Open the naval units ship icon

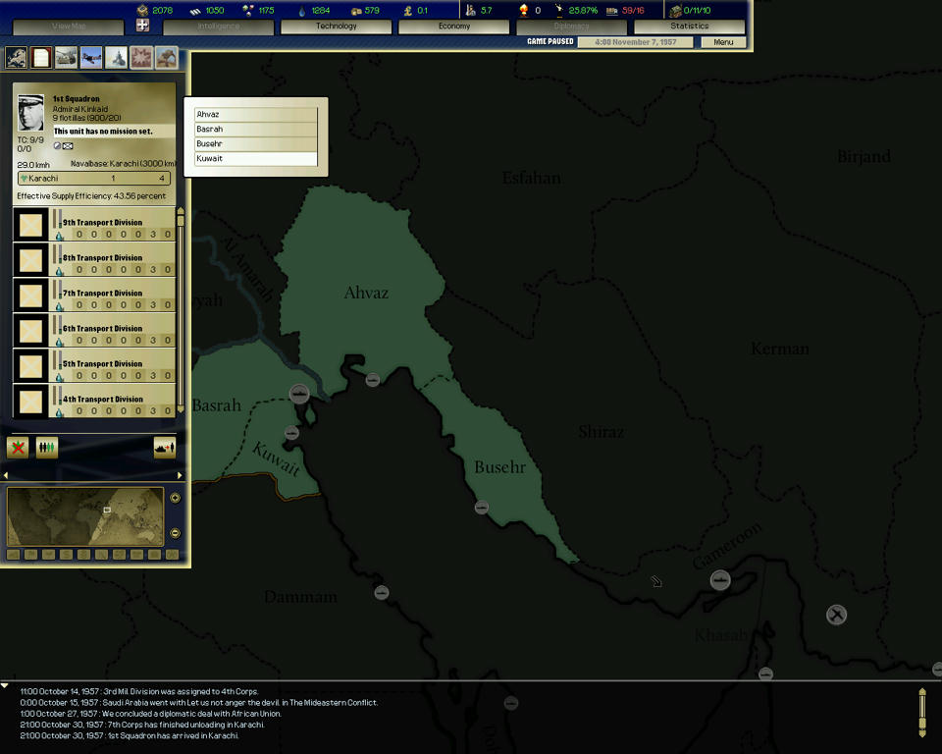[117, 58]
